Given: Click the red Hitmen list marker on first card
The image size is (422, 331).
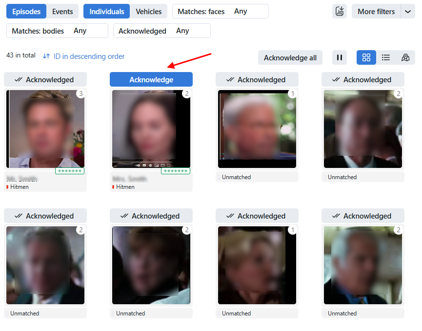Looking at the screenshot, I should click(x=7, y=187).
